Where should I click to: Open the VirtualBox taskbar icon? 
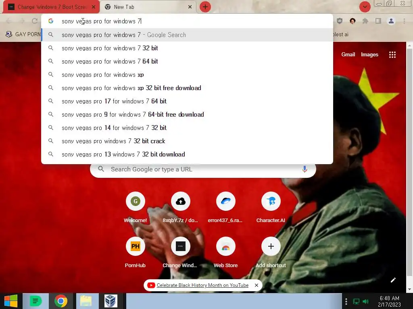(111, 301)
